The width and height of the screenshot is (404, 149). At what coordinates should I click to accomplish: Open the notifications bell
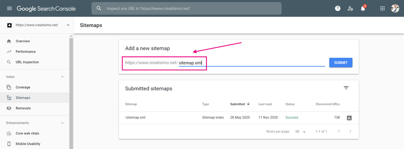pos(363,8)
